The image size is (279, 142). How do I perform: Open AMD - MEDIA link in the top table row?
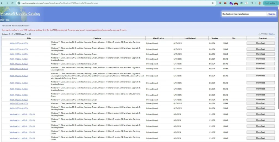coord(19,43)
